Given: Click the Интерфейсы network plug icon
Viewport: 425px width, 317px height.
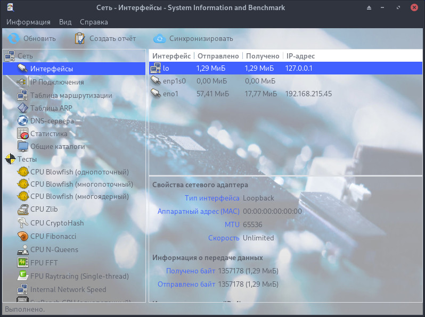Looking at the screenshot, I should tap(22, 69).
